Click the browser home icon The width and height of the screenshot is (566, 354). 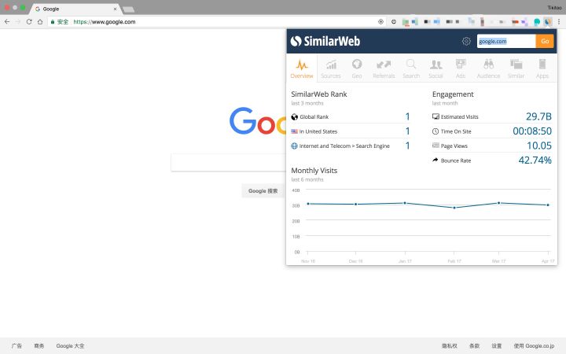40,22
